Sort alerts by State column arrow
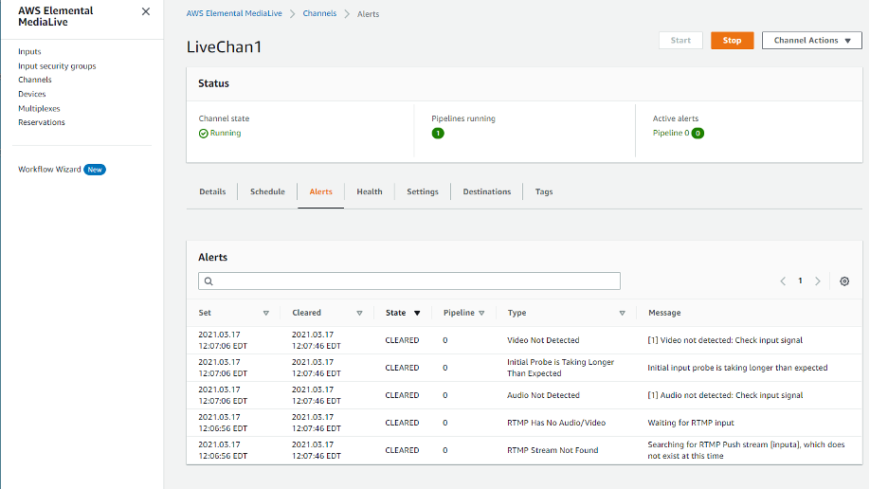The image size is (870, 489). coord(416,313)
